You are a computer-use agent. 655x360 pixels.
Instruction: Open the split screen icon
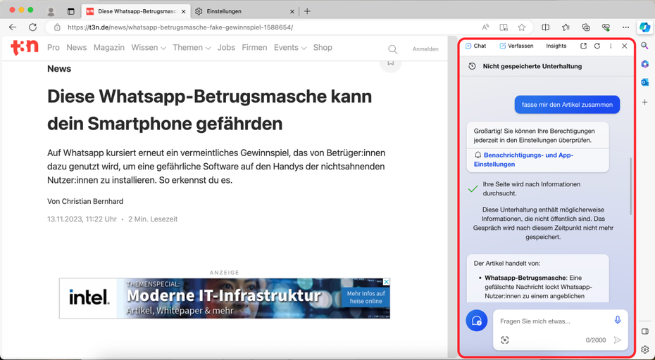point(546,27)
